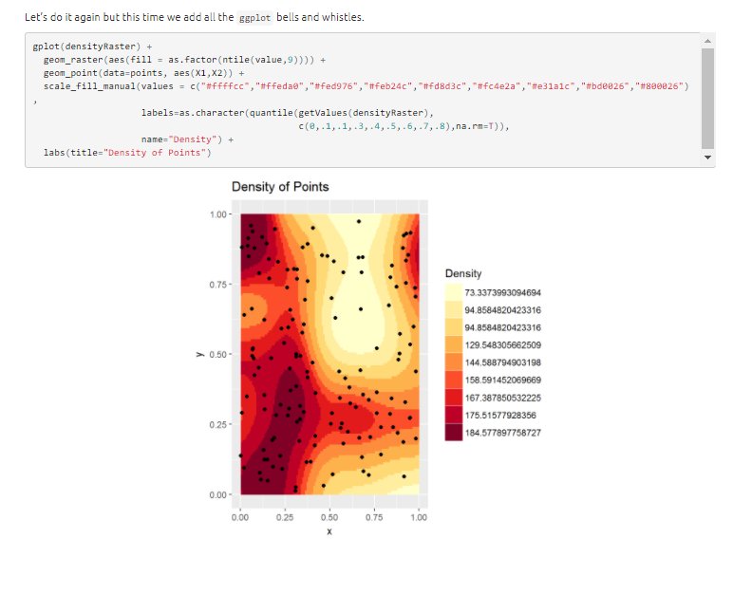Click the x-axis tick label 0.25

tap(285, 517)
